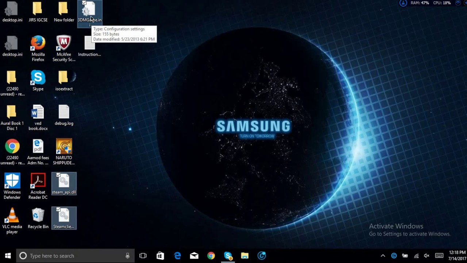
Task: Open Microsoft Store from the taskbar
Action: [160, 256]
